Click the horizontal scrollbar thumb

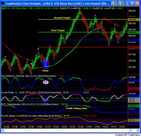pos(130,130)
